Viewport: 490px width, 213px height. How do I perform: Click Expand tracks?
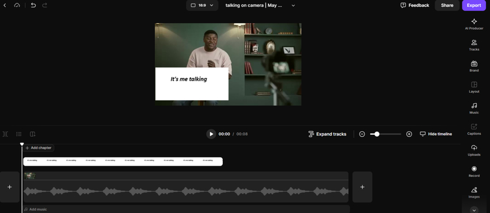327,134
